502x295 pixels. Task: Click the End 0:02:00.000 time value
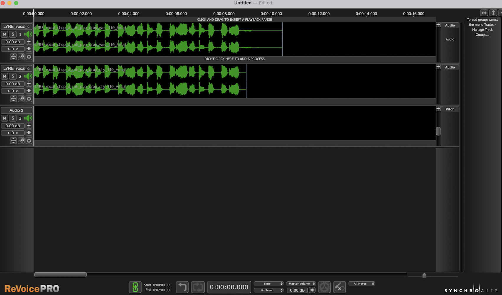pyautogui.click(x=162, y=290)
